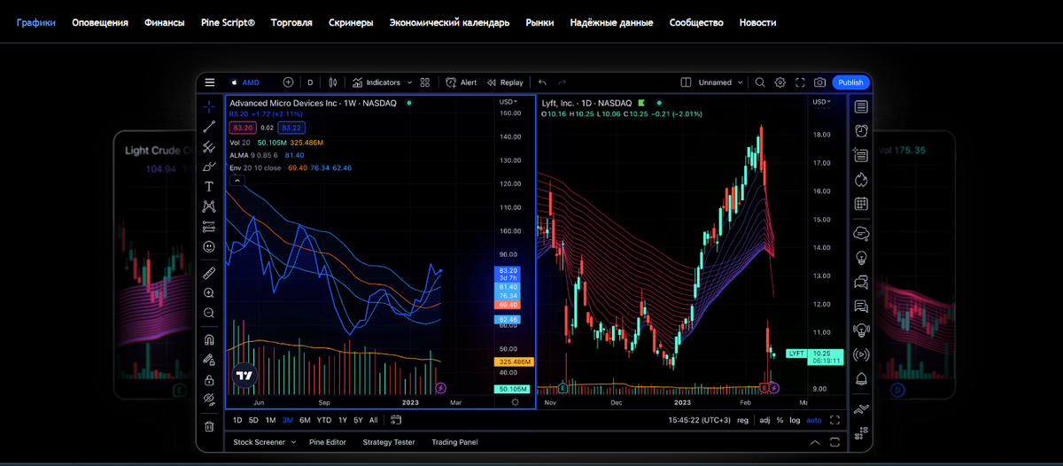Open the prediction and measurement tools
The height and width of the screenshot is (466, 1063).
209,226
